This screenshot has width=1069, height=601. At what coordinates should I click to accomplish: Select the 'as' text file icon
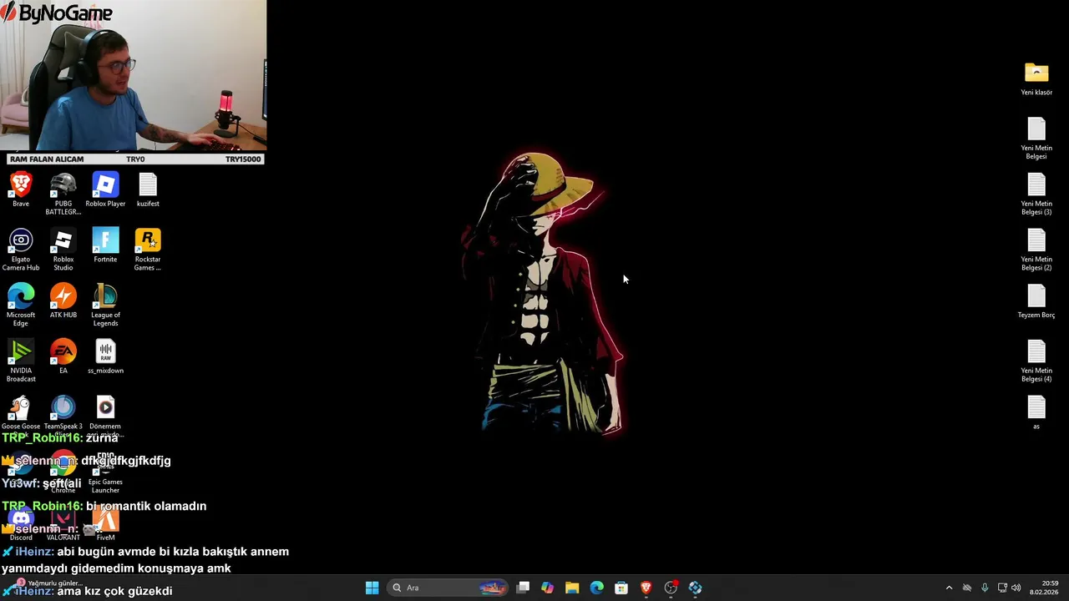click(1036, 412)
